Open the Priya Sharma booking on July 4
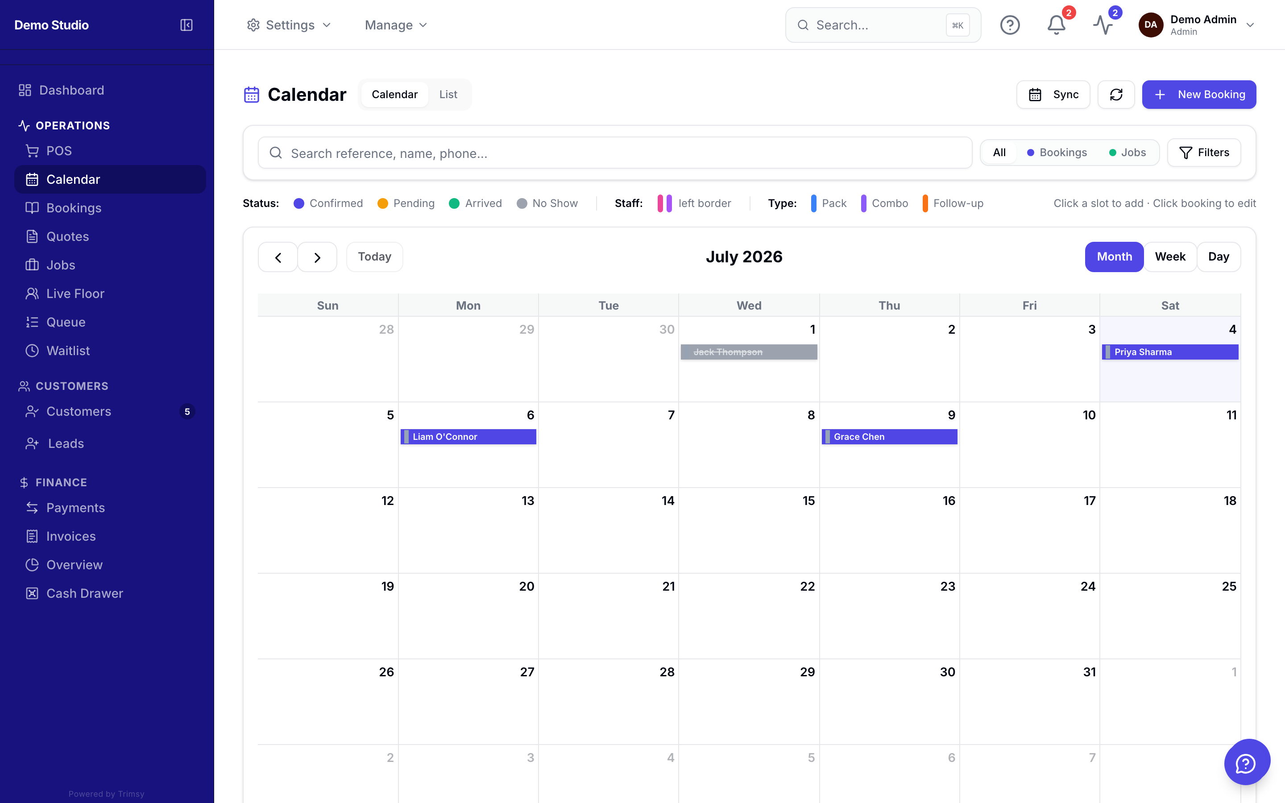This screenshot has width=1285, height=803. click(1170, 352)
